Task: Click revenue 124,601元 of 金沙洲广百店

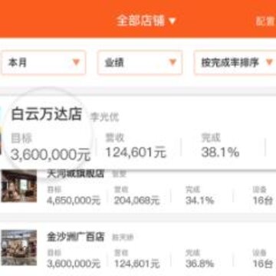Action: (136, 264)
